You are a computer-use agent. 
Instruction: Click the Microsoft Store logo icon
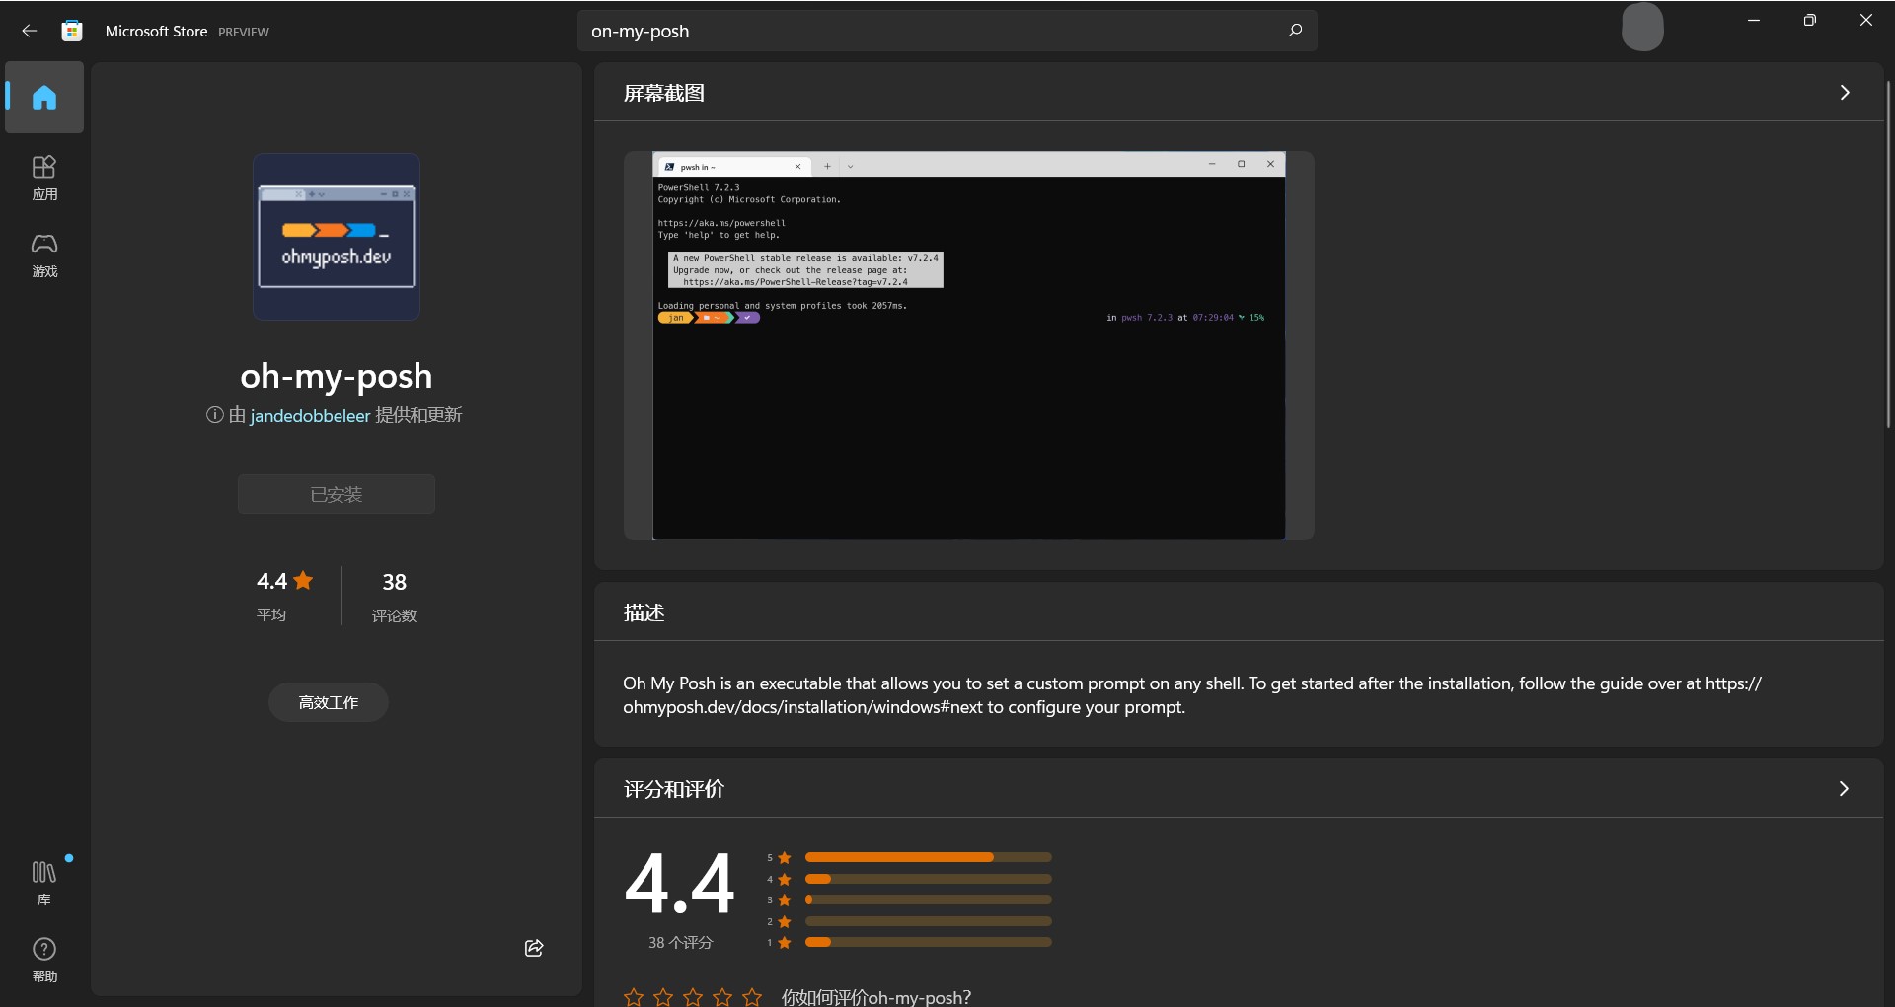coord(72,31)
